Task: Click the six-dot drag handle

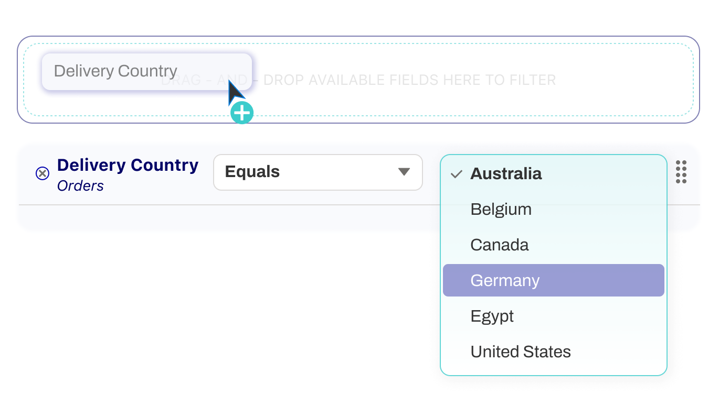Action: pyautogui.click(x=681, y=172)
